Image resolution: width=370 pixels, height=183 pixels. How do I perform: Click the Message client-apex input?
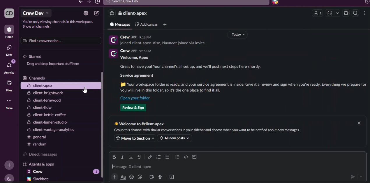[237, 167]
